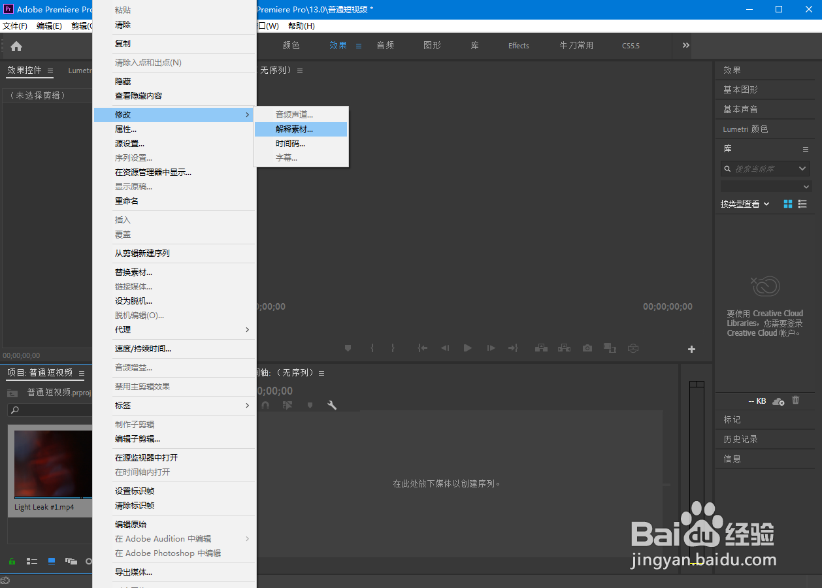Expand 代理 submenu
Image resolution: width=822 pixels, height=588 pixels.
pos(174,330)
